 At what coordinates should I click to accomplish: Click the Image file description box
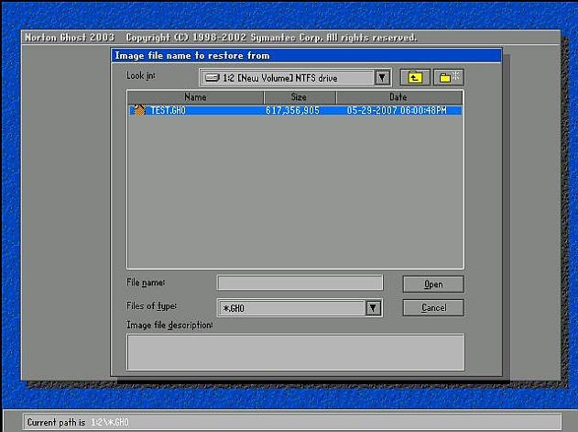295,352
